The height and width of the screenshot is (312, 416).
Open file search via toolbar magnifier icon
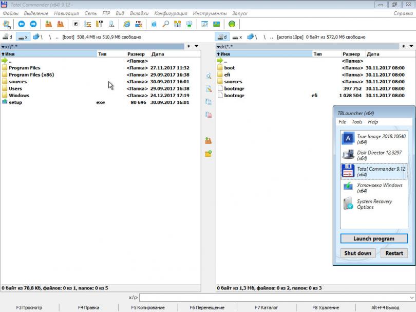166,24
